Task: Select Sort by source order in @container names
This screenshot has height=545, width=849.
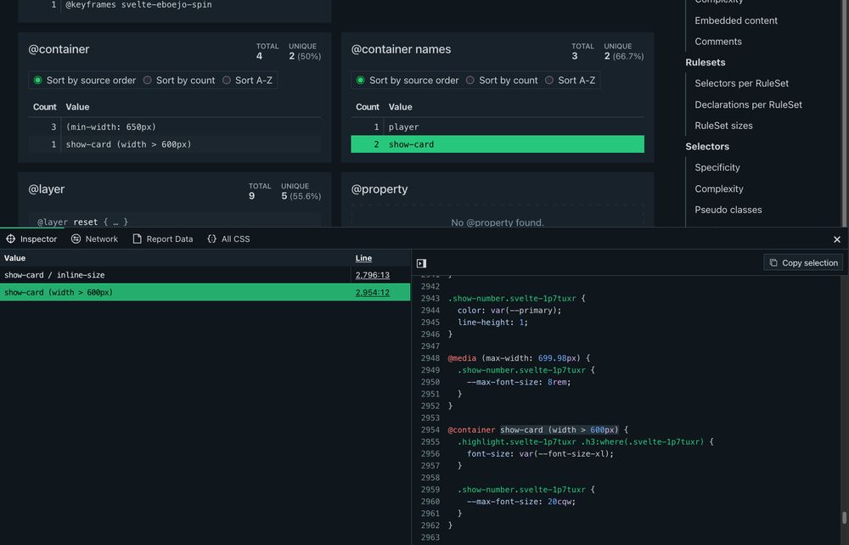Action: 408,80
